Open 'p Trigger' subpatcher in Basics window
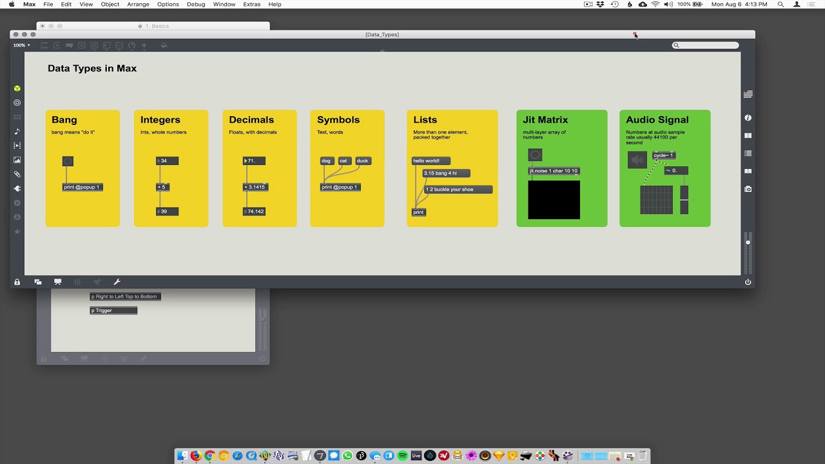Image resolution: width=825 pixels, height=464 pixels. [113, 311]
